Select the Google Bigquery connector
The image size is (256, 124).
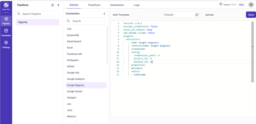tap(86, 85)
